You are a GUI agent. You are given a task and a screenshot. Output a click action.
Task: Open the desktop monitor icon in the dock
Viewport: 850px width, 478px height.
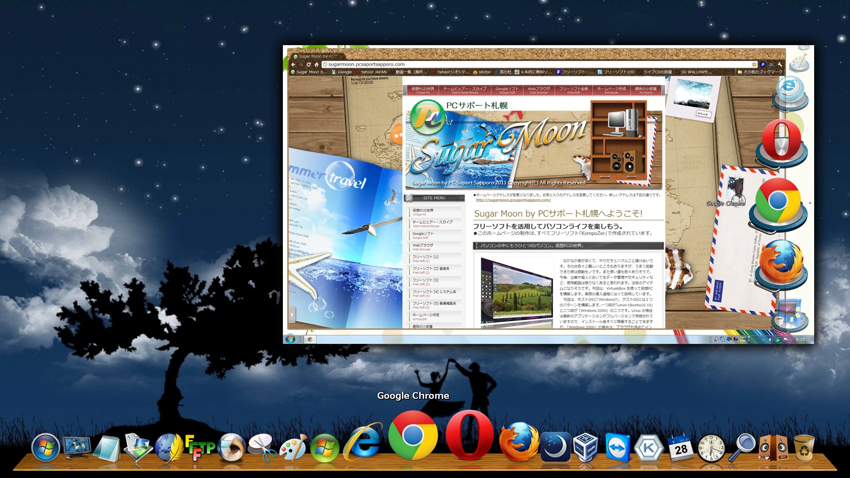(x=77, y=448)
